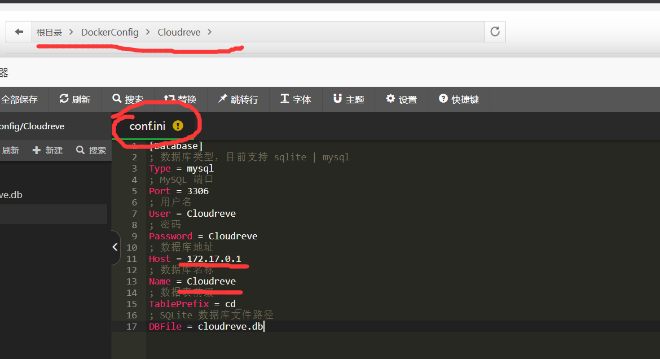Collapse the sidebar with the arrow handle

(115, 247)
